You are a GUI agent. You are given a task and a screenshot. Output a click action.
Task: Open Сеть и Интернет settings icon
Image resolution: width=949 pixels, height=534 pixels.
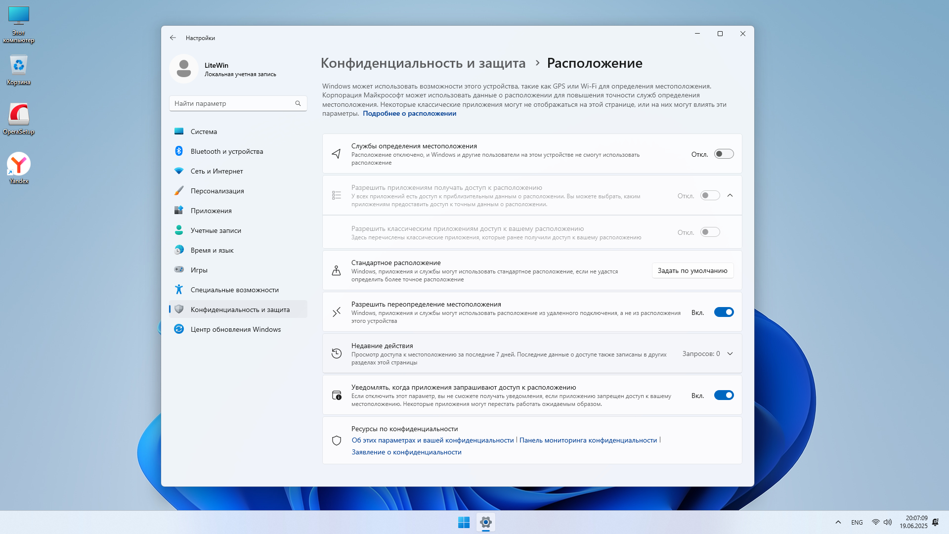[x=179, y=171]
